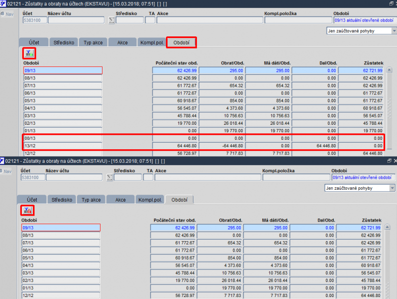This screenshot has width=397, height=299.
Task: Restore the upper window with the title bar icon
Action: tap(391, 3)
